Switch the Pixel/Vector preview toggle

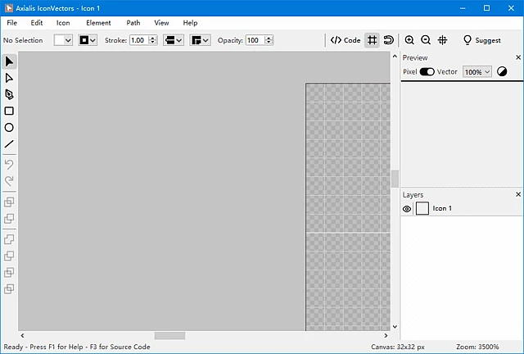427,72
